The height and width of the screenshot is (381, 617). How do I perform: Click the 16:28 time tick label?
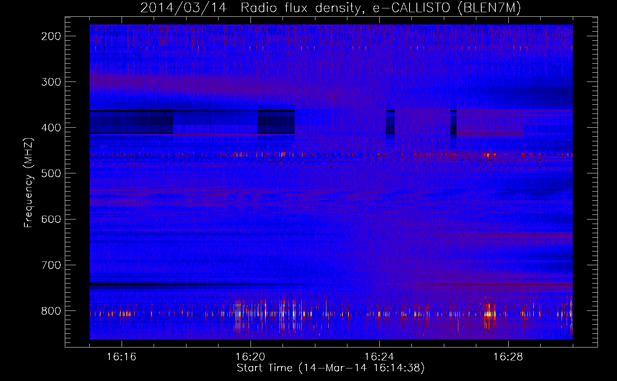click(508, 357)
